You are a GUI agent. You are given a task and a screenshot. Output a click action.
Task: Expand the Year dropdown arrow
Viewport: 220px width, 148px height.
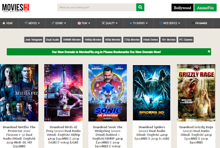point(89,23)
